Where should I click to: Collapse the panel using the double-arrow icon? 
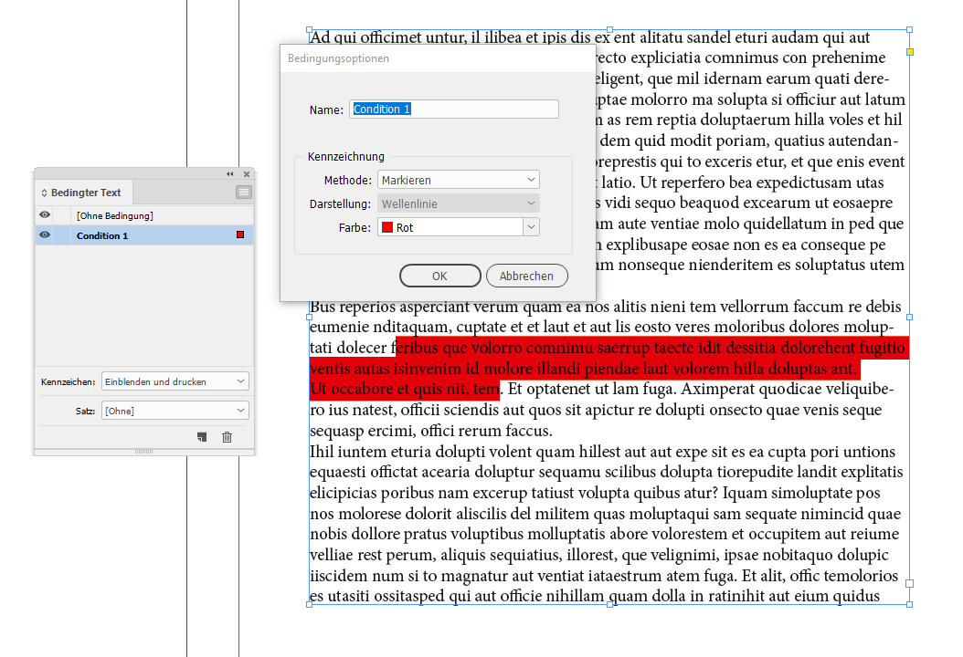click(x=229, y=173)
